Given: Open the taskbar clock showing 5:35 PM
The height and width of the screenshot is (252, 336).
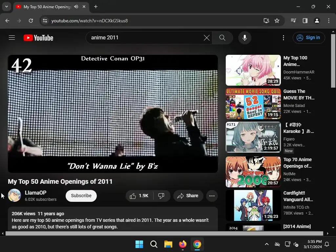Looking at the screenshot, I should coord(313,244).
